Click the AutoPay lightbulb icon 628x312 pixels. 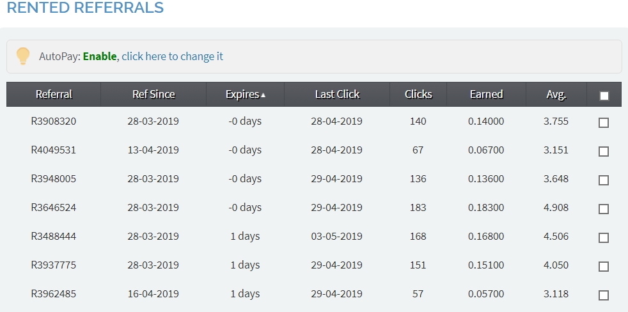coord(23,56)
